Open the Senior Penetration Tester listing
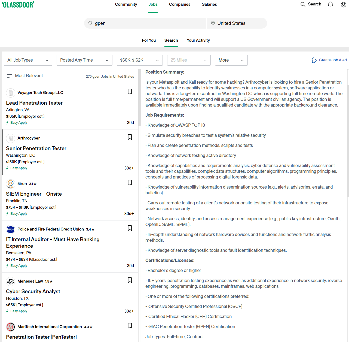The image size is (349, 342). pos(36,149)
